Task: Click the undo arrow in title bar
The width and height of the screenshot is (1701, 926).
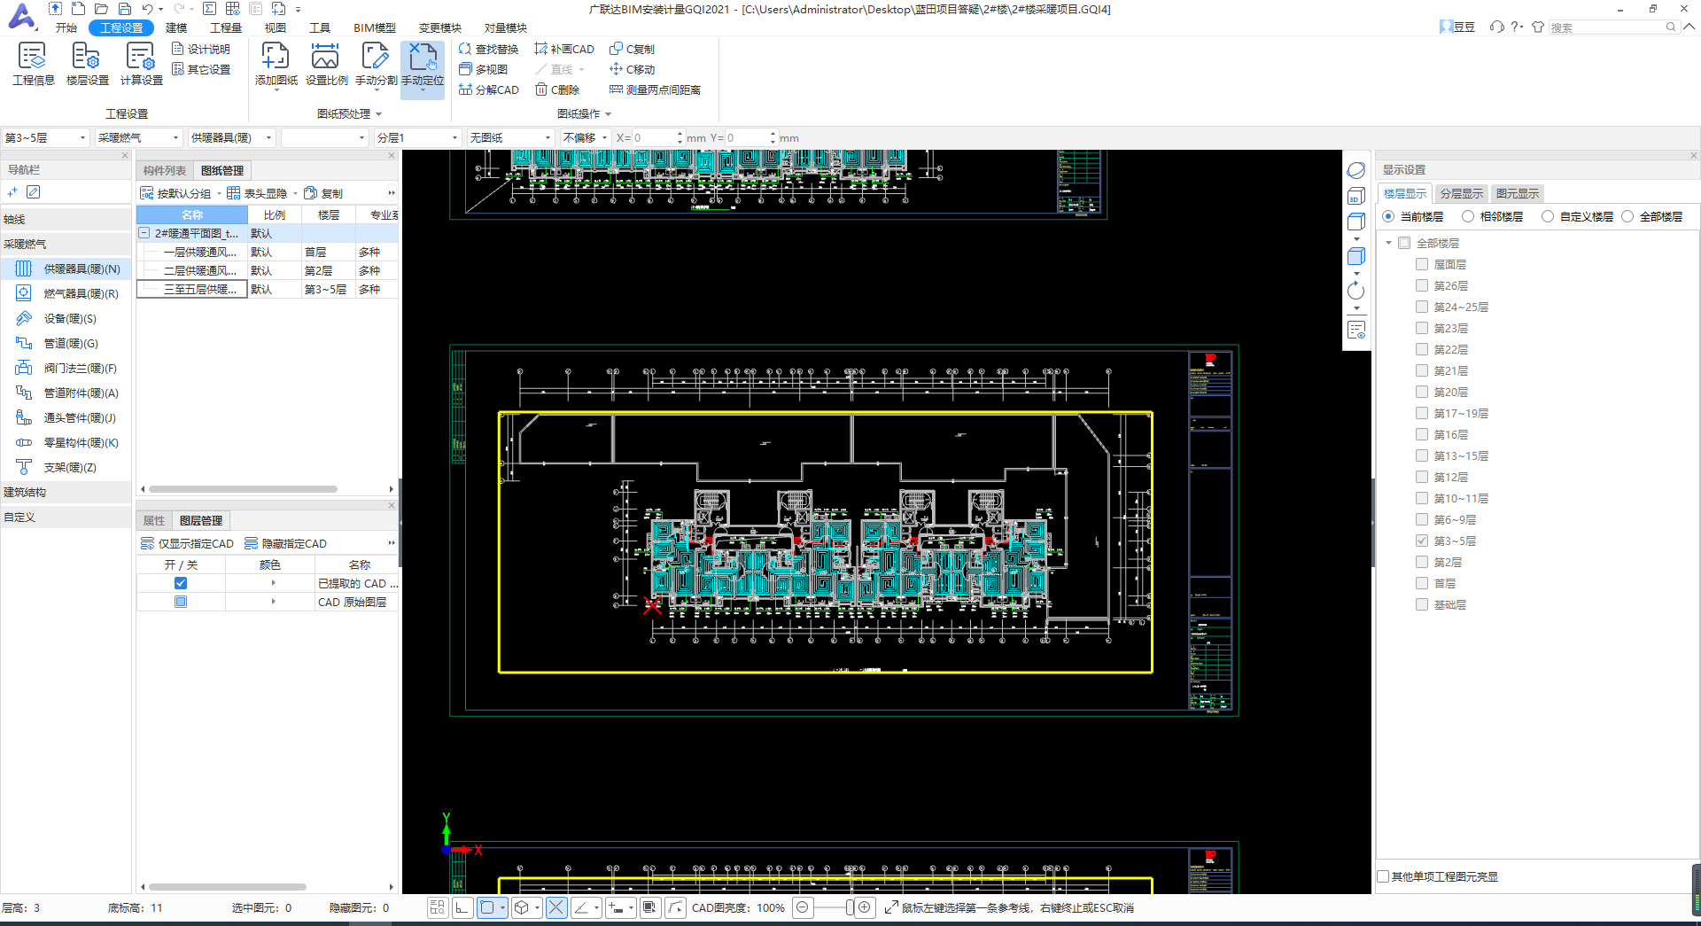Action: [147, 9]
